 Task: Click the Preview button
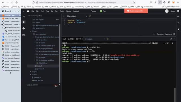pyautogui.click(x=93, y=11)
